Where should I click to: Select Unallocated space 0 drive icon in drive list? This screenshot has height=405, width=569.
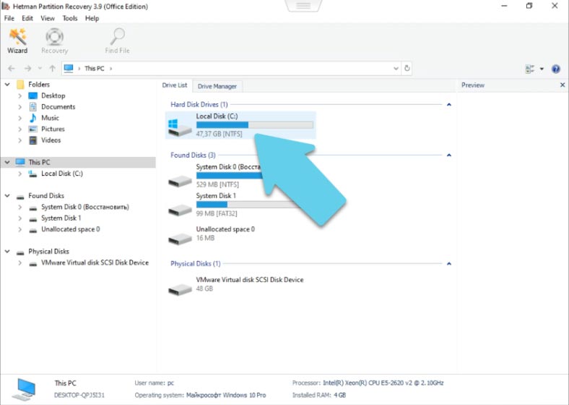180,238
